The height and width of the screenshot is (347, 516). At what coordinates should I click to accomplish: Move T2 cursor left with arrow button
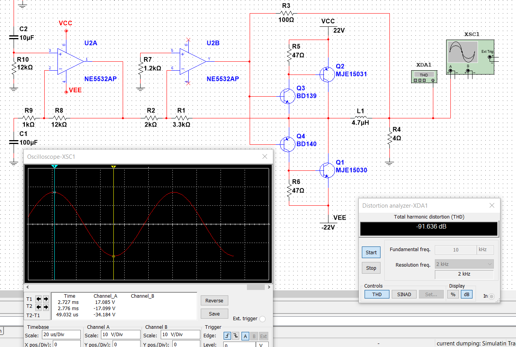pos(38,307)
